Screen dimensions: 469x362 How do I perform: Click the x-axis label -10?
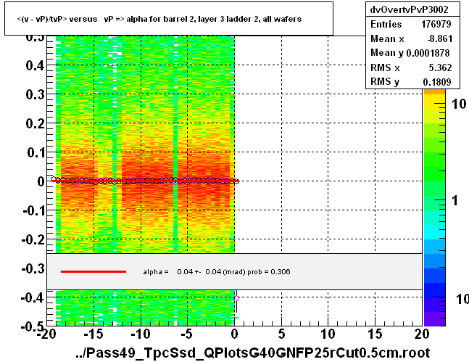click(x=141, y=334)
